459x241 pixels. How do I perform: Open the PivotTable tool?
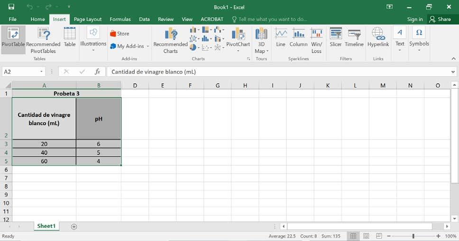click(x=13, y=39)
